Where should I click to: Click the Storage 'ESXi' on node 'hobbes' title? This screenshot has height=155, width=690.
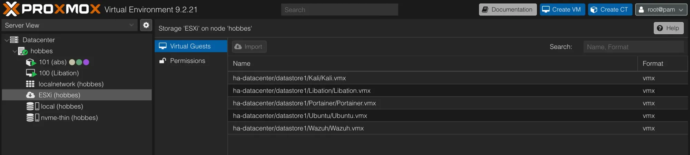click(x=205, y=29)
